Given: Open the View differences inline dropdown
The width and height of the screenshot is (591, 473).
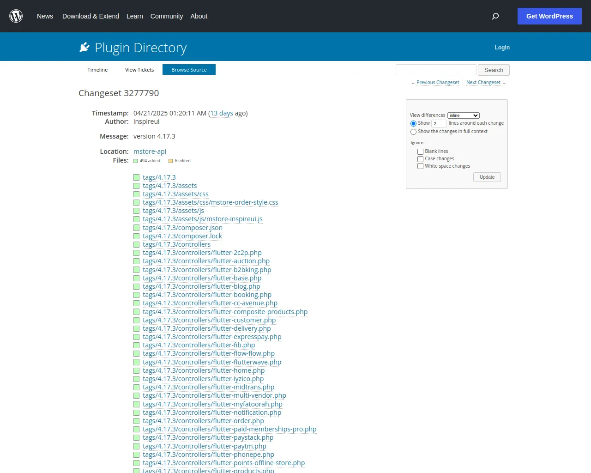Looking at the screenshot, I should pyautogui.click(x=464, y=115).
